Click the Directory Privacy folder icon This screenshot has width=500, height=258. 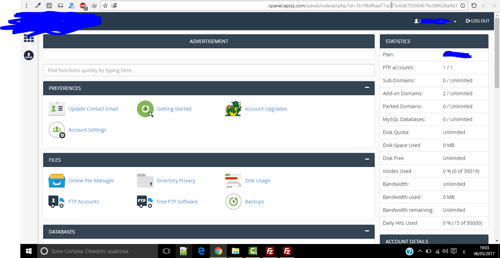[145, 181]
